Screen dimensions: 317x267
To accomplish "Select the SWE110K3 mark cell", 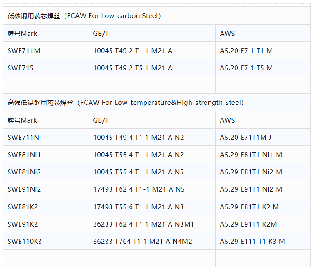I will 25,242.
